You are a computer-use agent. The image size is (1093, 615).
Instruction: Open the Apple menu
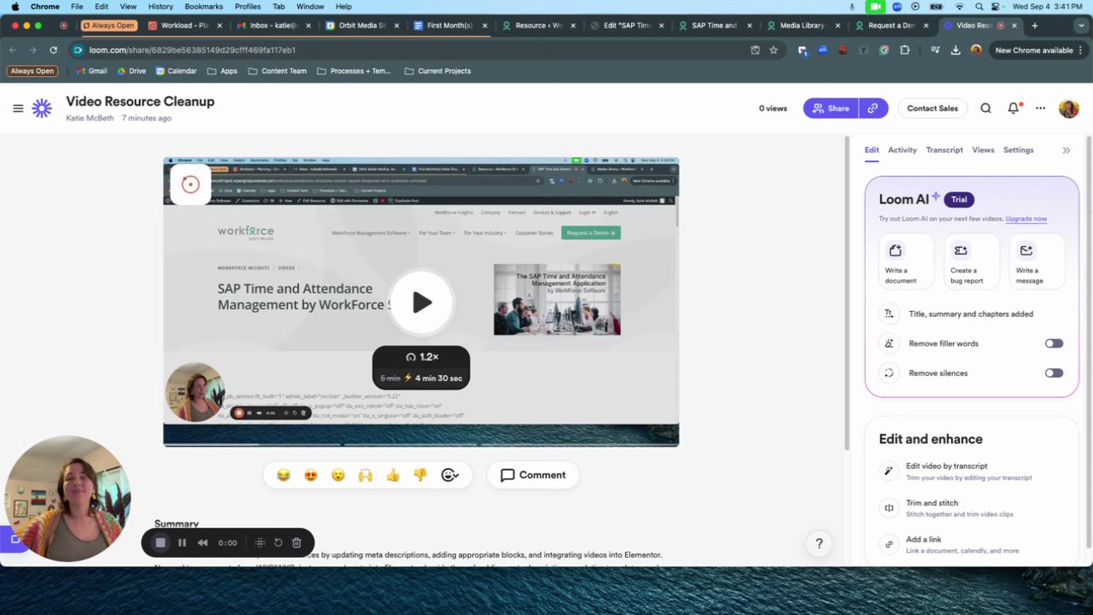tap(15, 6)
